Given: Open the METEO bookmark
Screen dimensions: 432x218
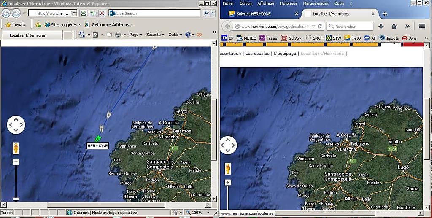Looking at the screenshot, I should tap(246, 38).
